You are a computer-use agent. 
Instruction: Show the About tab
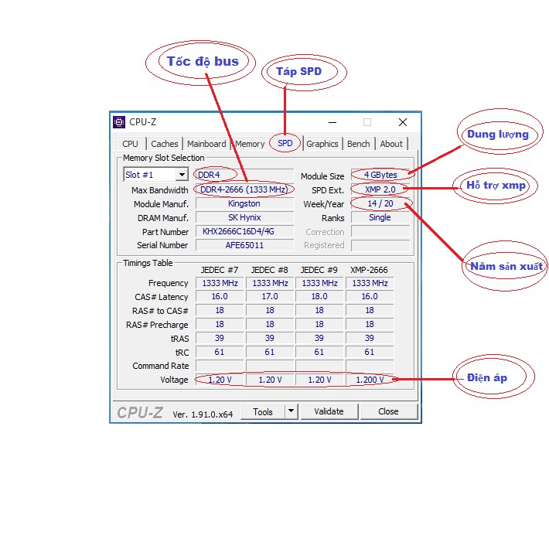pos(391,144)
